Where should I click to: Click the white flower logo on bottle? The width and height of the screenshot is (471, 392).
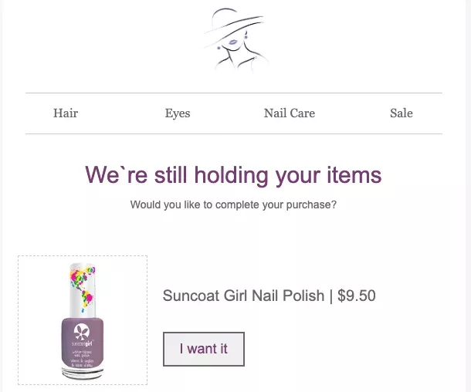[x=82, y=332]
